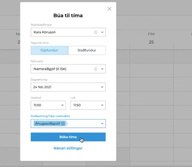Remove the Áhugasviðspróf tag

click(x=63, y=123)
